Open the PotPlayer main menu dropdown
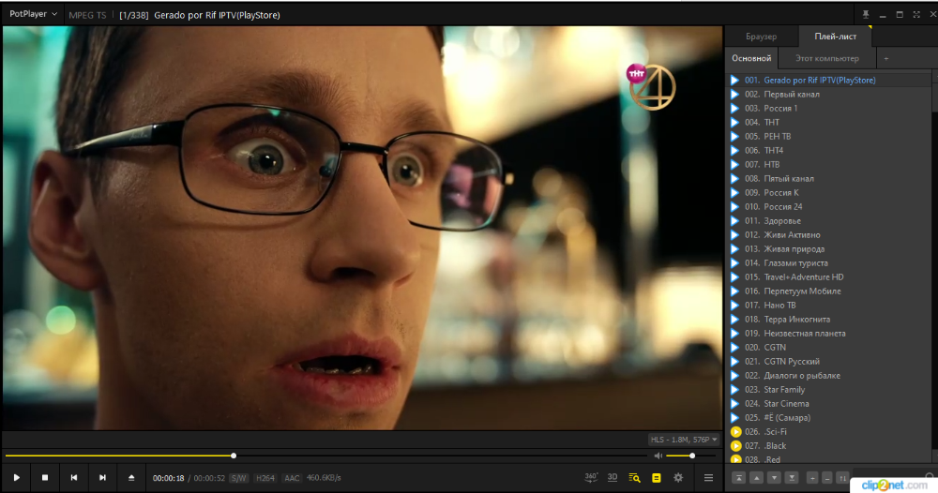The width and height of the screenshot is (938, 493). pos(33,14)
